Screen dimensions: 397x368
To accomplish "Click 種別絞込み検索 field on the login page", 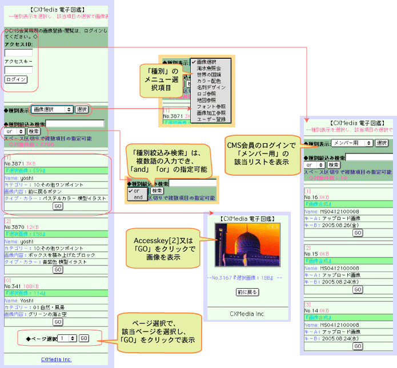I will coord(75,124).
